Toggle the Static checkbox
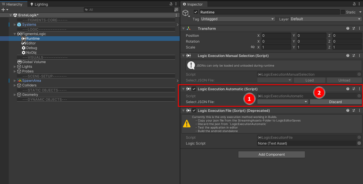This screenshot has height=184, width=363. coord(343,12)
